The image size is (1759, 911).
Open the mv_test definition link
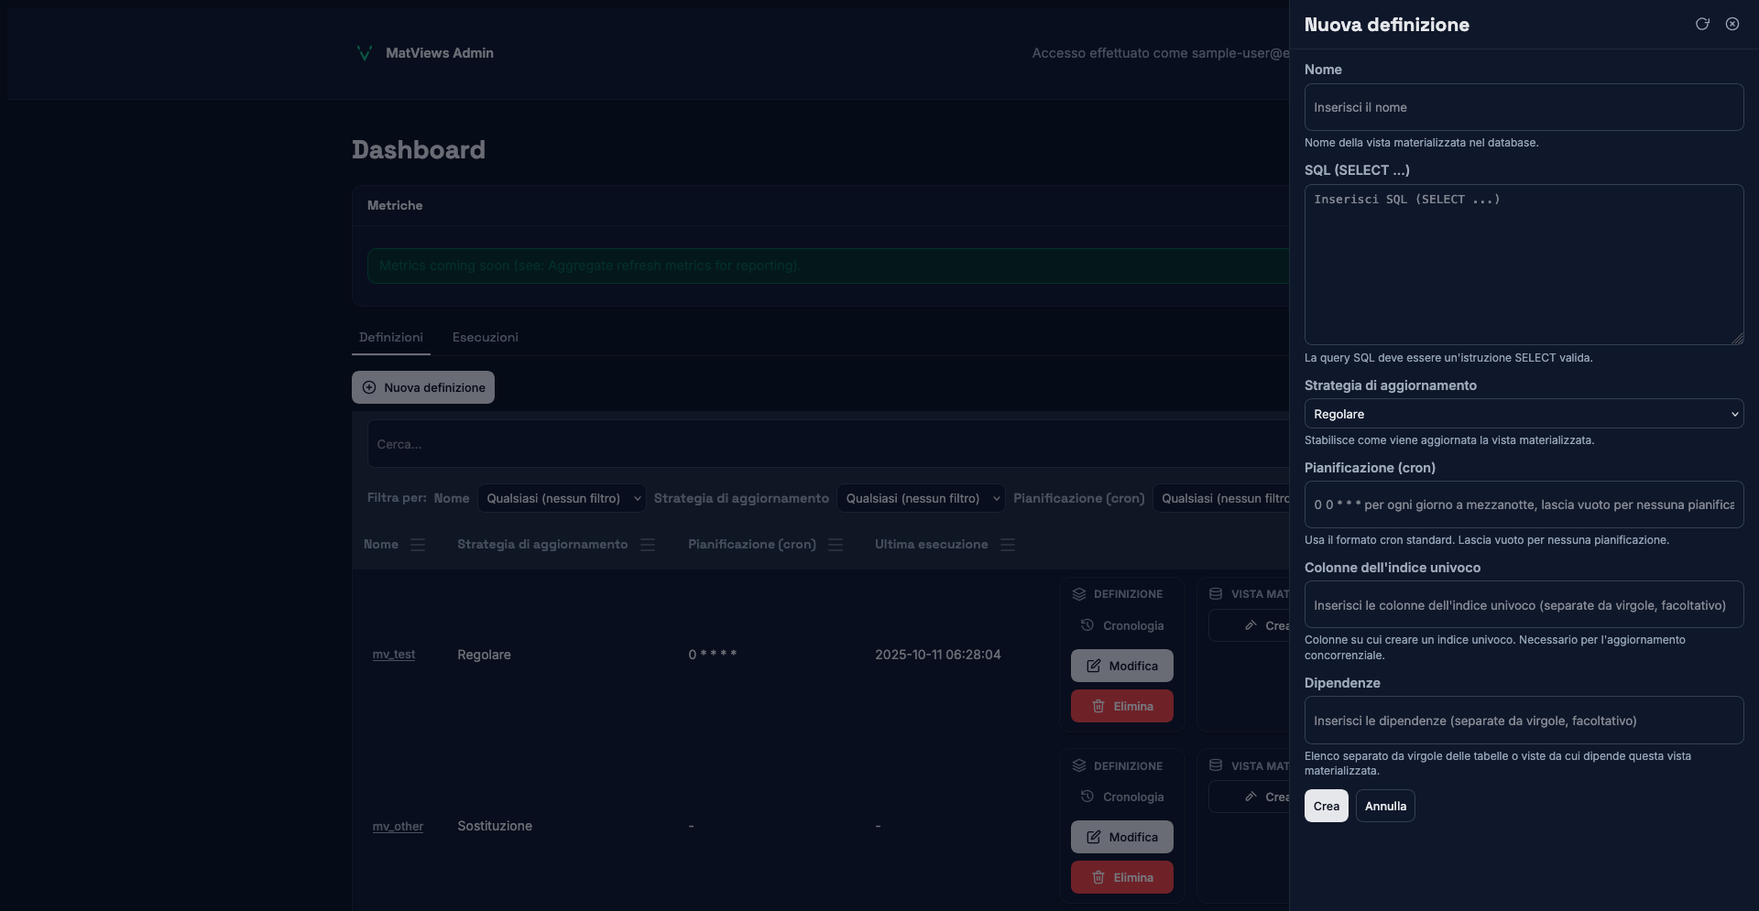pyautogui.click(x=393, y=655)
